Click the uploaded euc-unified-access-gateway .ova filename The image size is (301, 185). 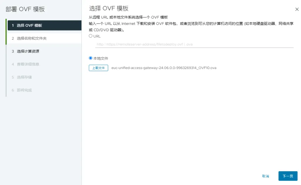click(x=164, y=68)
